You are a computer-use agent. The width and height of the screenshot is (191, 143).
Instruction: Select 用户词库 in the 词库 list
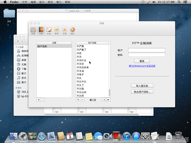coord(54,46)
